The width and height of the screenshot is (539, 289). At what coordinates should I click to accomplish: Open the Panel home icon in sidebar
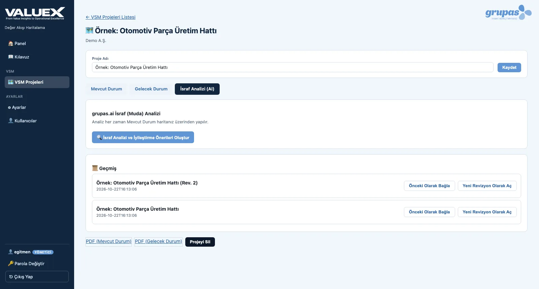pyautogui.click(x=10, y=43)
